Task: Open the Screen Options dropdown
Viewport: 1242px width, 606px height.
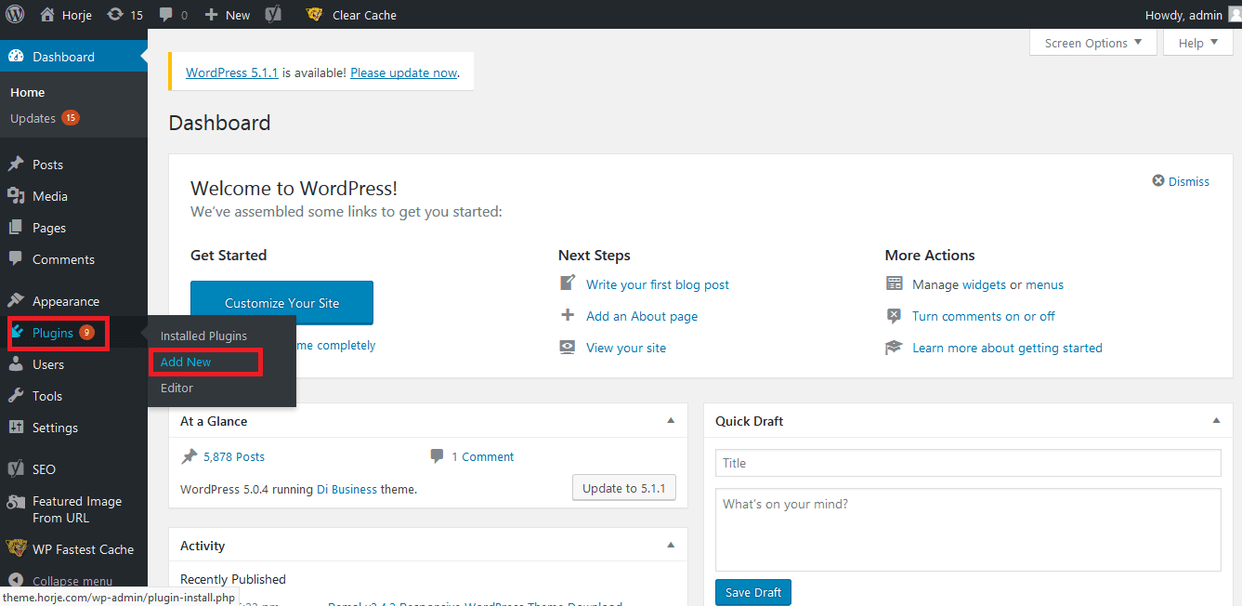Action: (1092, 42)
